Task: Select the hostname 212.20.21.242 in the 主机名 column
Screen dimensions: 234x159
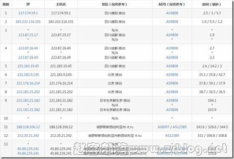Action: tap(61, 136)
